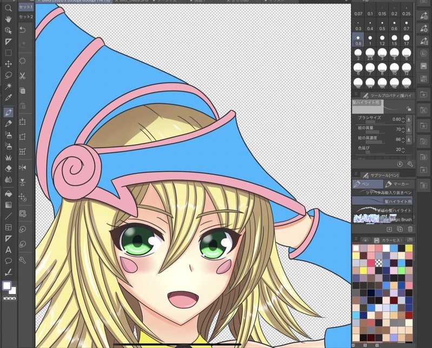This screenshot has width=432, height=348.
Task: Click the Mesh transformation icon
Action: [23, 151]
